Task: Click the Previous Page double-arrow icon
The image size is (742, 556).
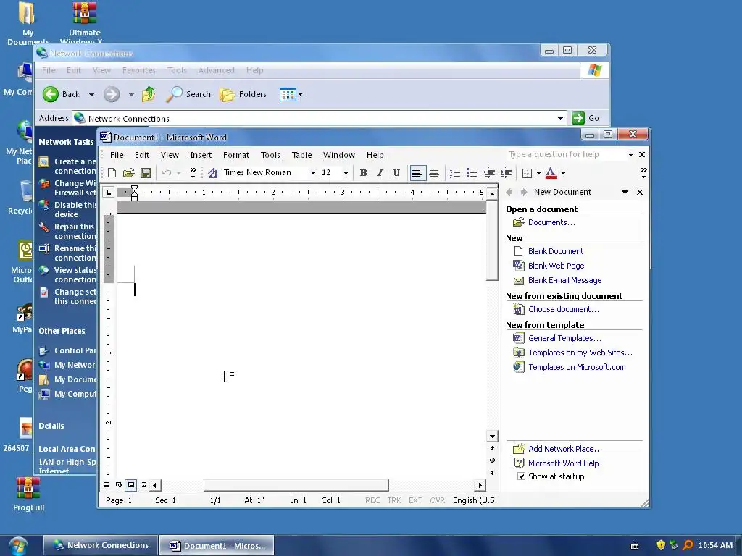Action: pos(492,448)
